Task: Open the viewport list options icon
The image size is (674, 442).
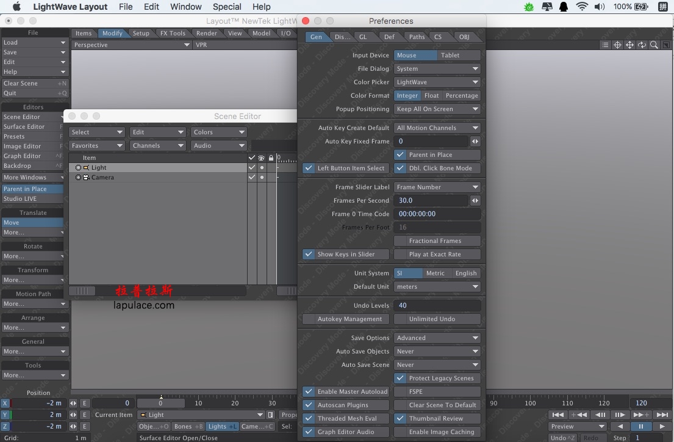Action: point(605,45)
